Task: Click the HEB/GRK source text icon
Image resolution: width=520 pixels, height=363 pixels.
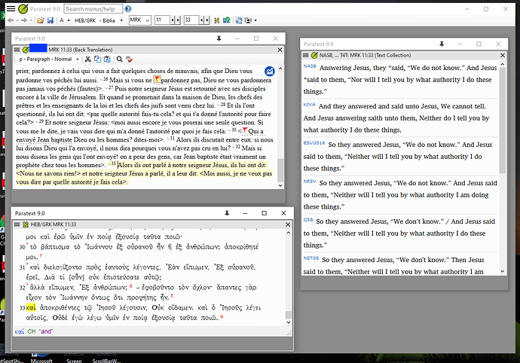Action: (x=26, y=224)
